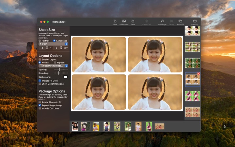Select the Portrait orientation radio button
This screenshot has width=235, height=147.
pos(40,41)
